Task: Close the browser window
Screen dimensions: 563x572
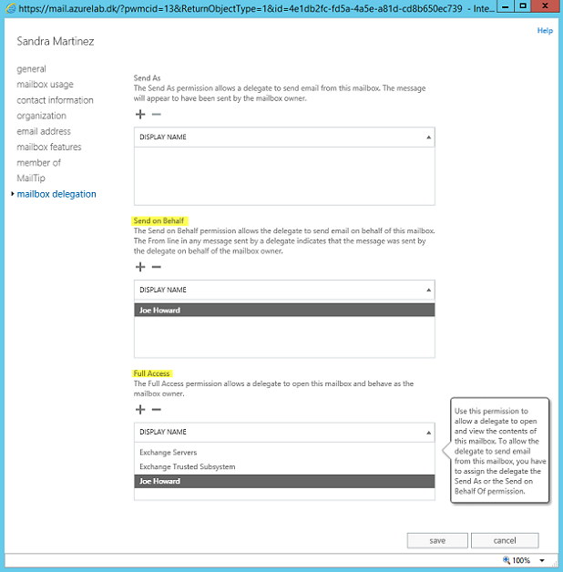Action: (545, 6)
